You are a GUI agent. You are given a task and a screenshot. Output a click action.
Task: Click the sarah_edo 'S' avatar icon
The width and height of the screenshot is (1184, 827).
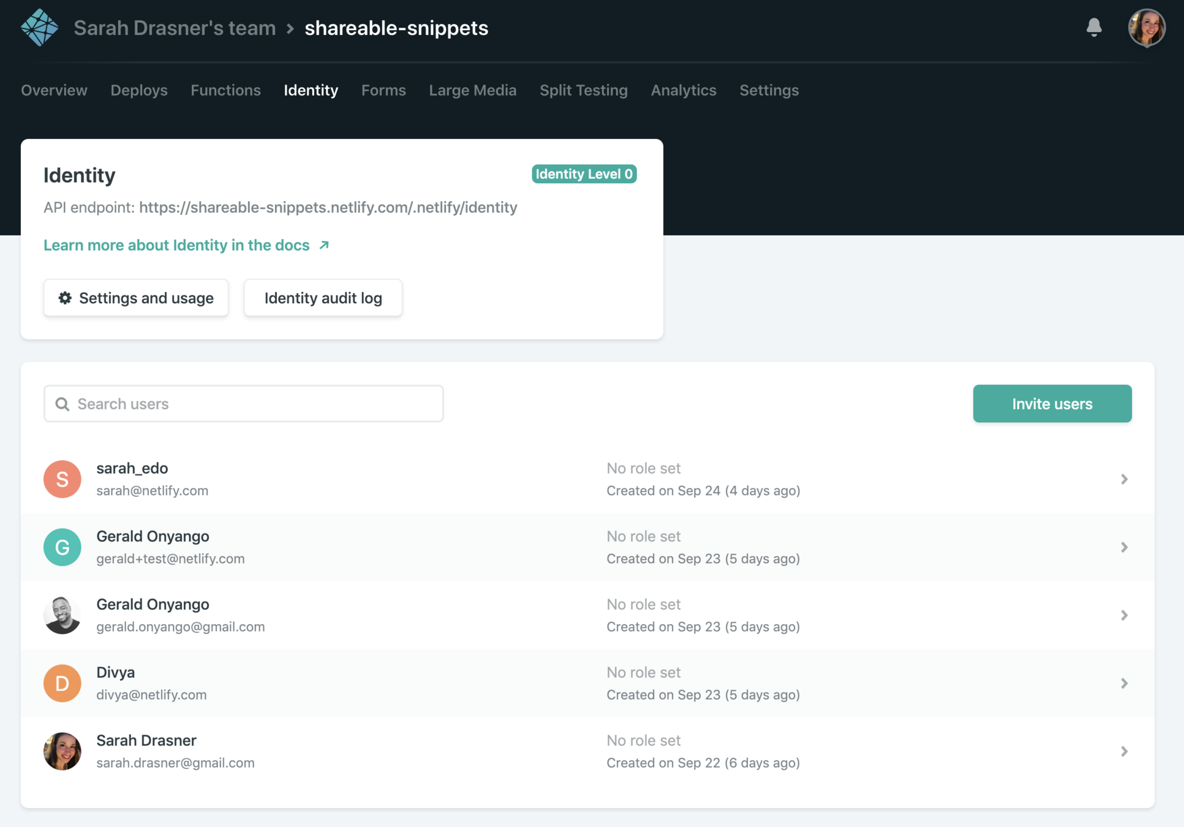(62, 479)
